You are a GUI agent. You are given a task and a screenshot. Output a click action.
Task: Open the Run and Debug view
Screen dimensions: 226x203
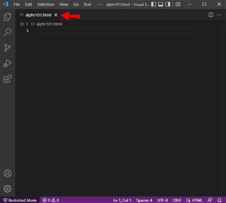[x=7, y=63]
